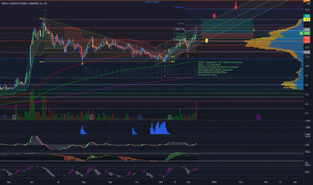
Task: Click the green icon beside the 13.5 price label
Action: [x=301, y=33]
